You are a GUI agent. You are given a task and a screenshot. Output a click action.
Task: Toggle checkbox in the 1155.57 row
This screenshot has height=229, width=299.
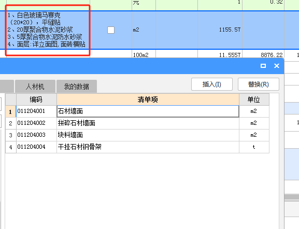click(x=111, y=30)
